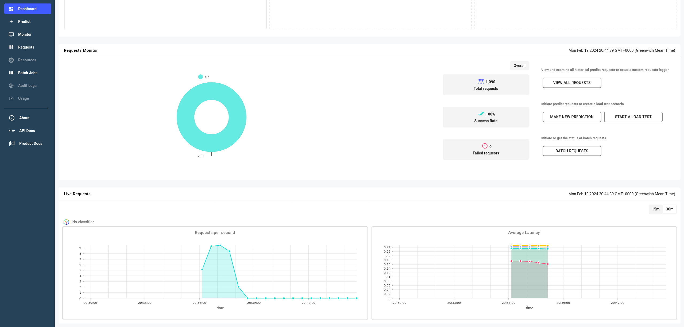Switch live requests range to 30m

(x=670, y=209)
